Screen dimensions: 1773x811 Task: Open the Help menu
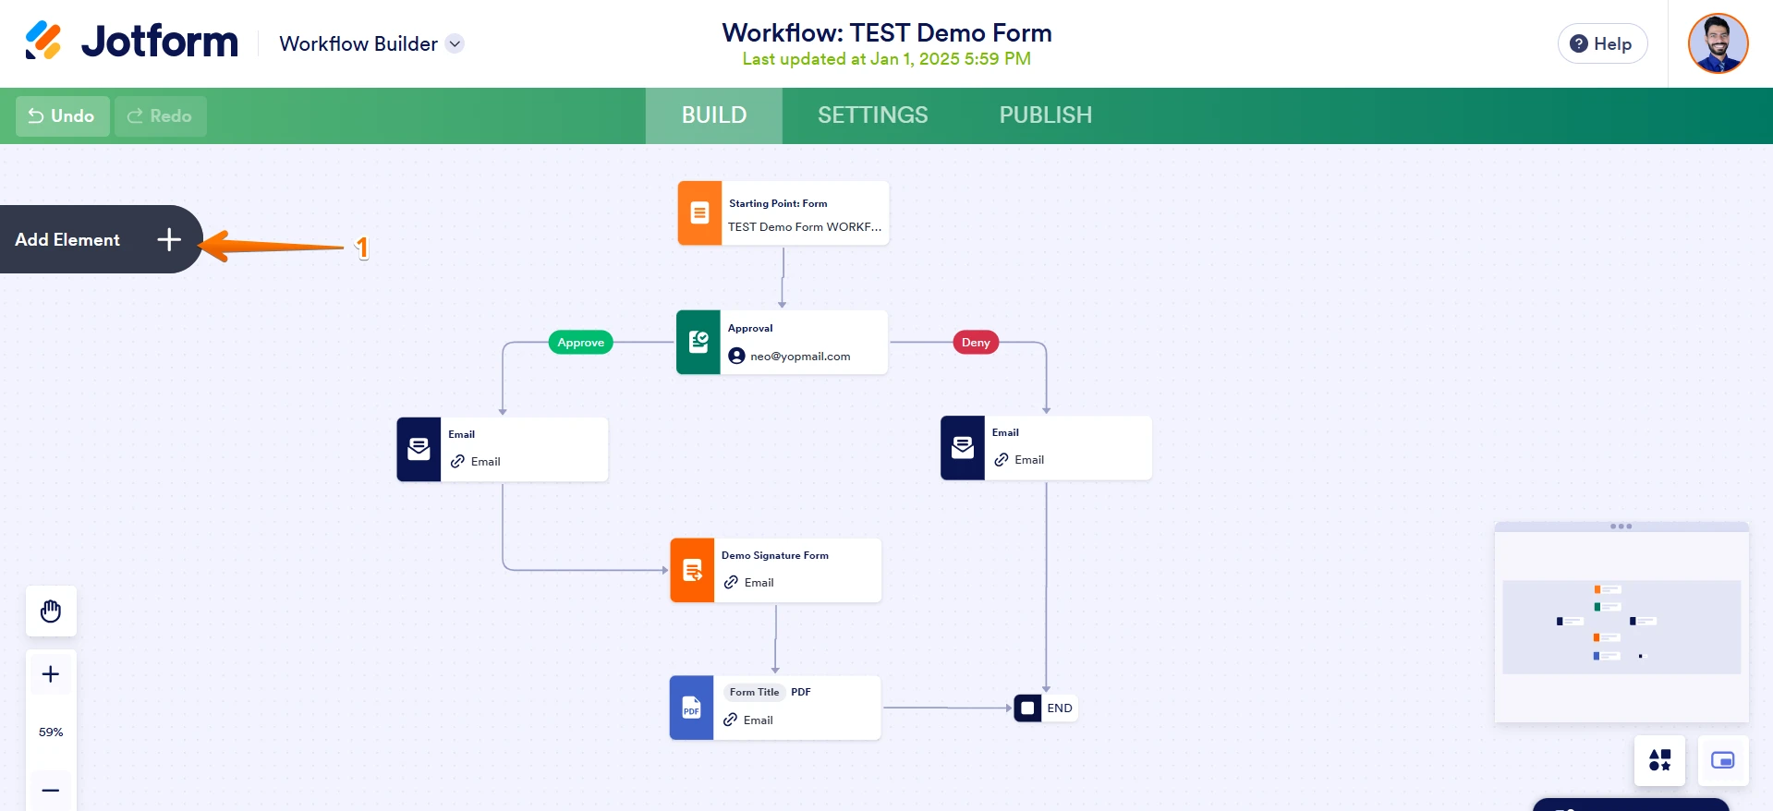tap(1602, 43)
